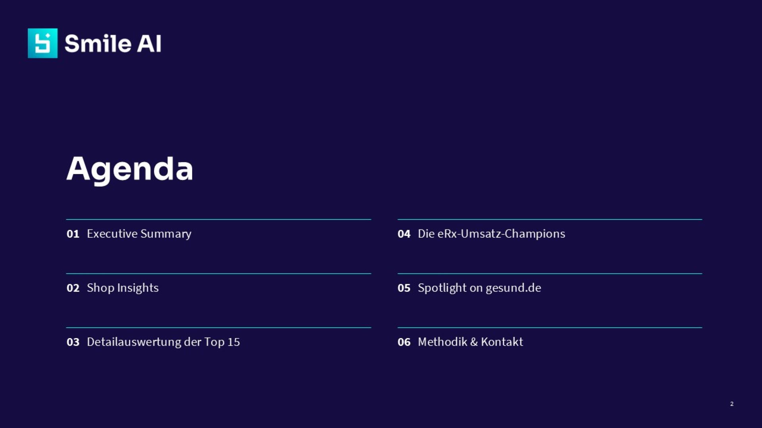Click the 03 agenda number

73,342
